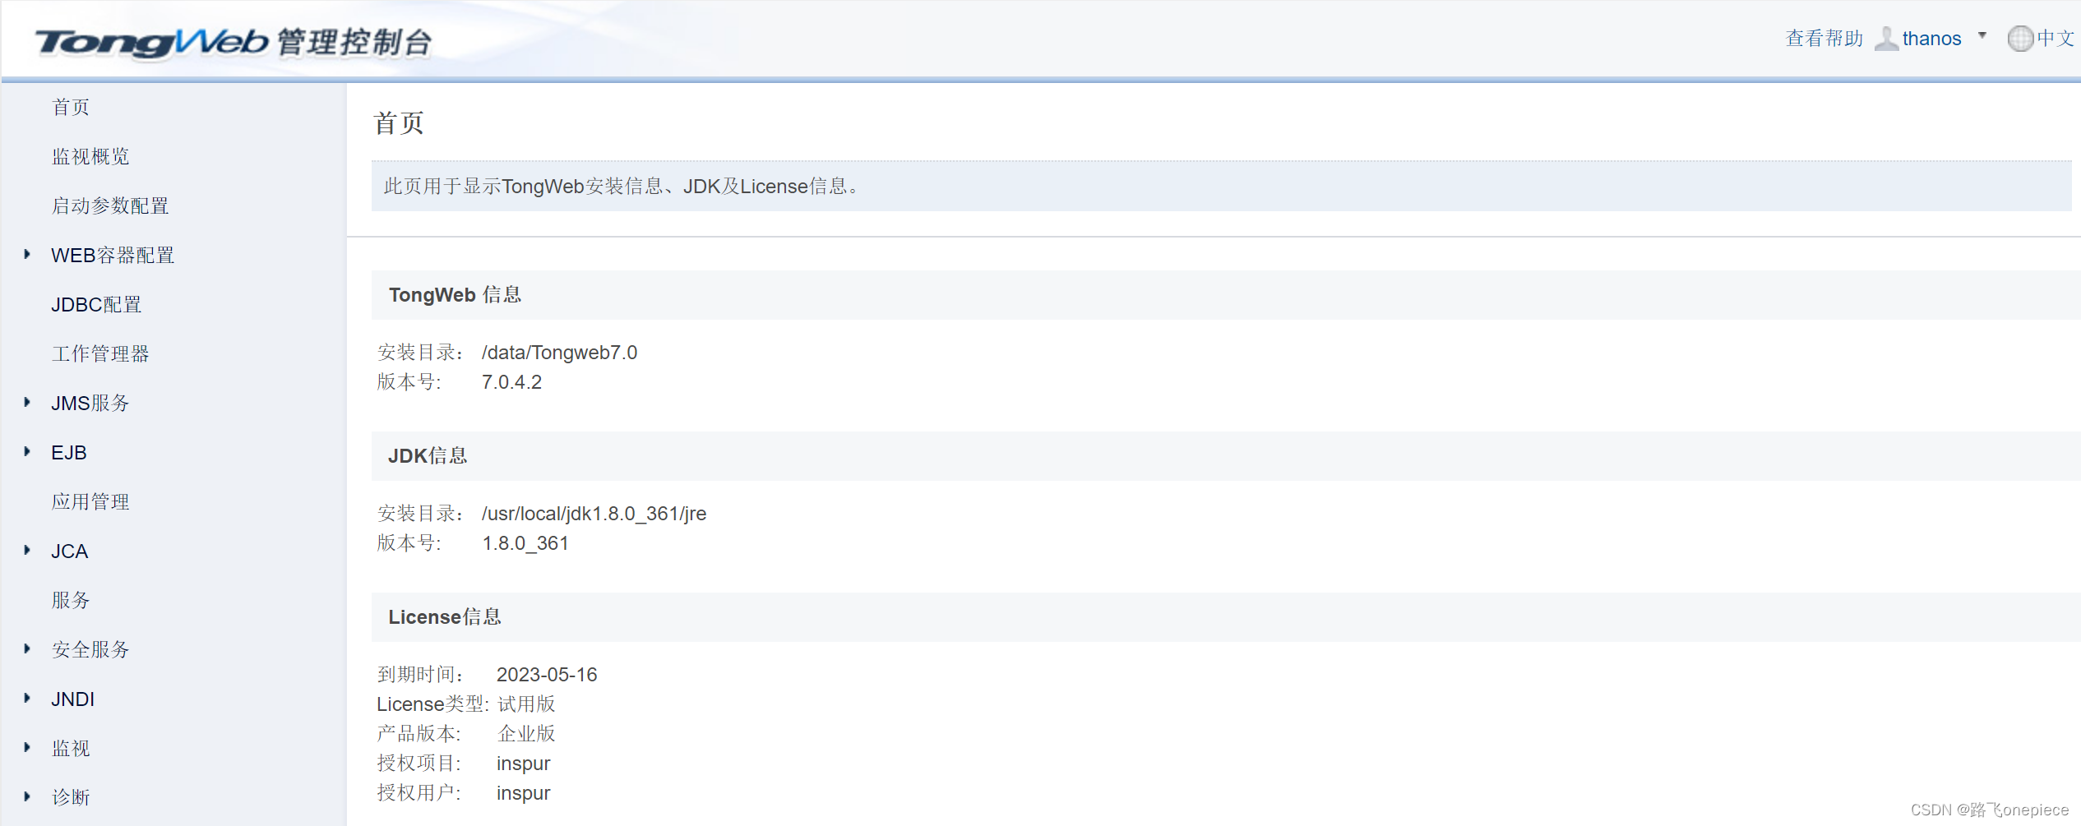Switch language via 中文 link
The height and width of the screenshot is (826, 2081).
(x=2056, y=39)
